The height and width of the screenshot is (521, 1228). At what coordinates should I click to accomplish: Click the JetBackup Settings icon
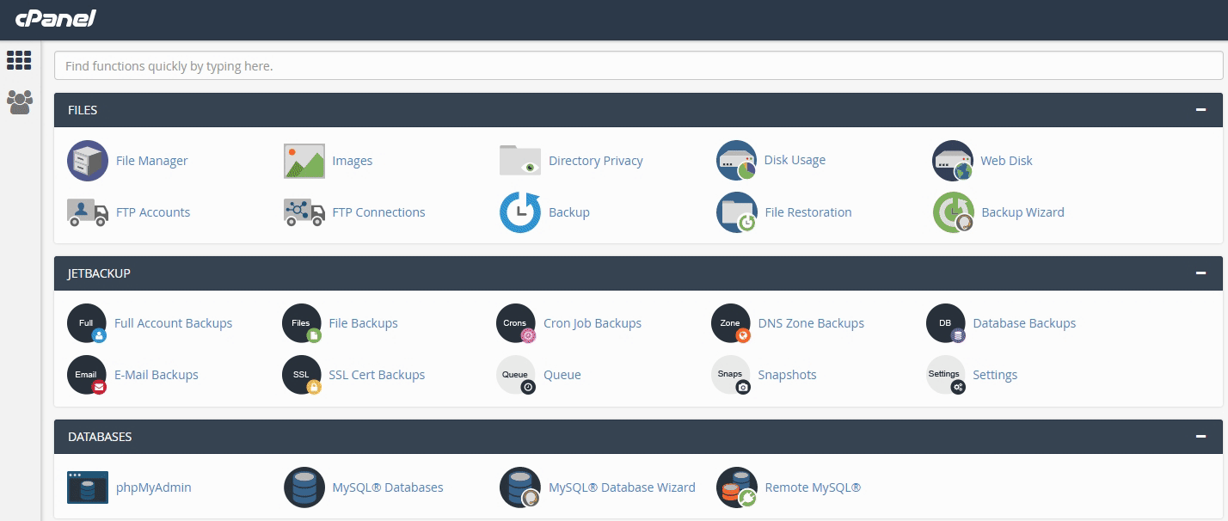pos(946,376)
